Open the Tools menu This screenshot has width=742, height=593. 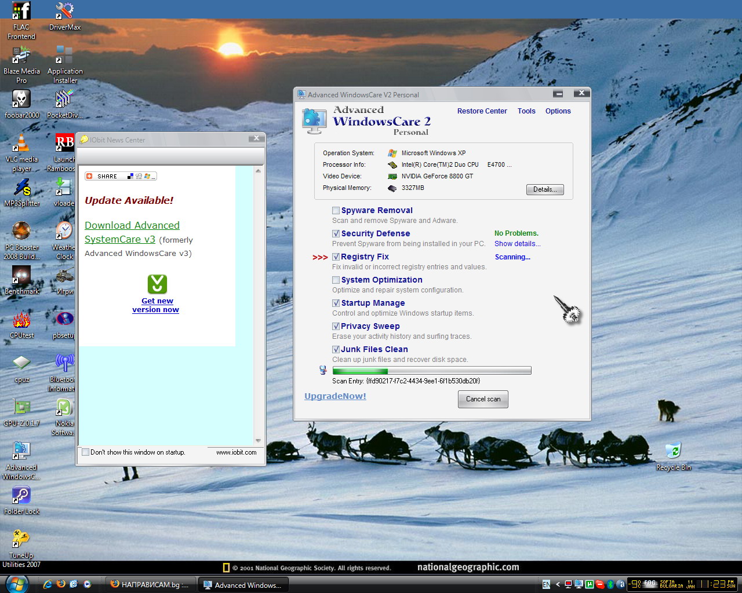526,111
